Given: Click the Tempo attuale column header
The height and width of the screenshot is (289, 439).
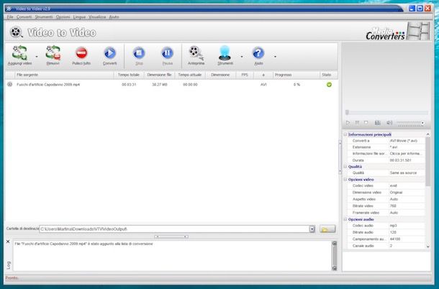Looking at the screenshot, I should [x=190, y=75].
